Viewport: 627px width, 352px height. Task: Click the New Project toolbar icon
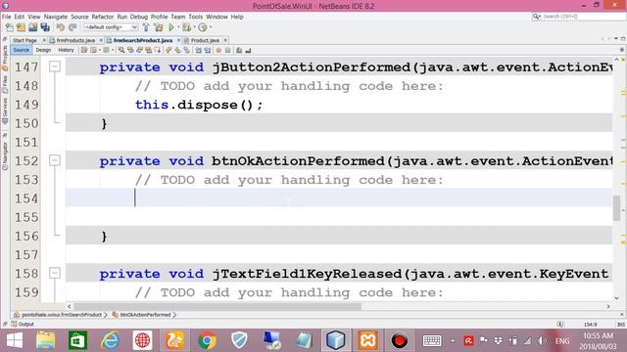coord(21,27)
